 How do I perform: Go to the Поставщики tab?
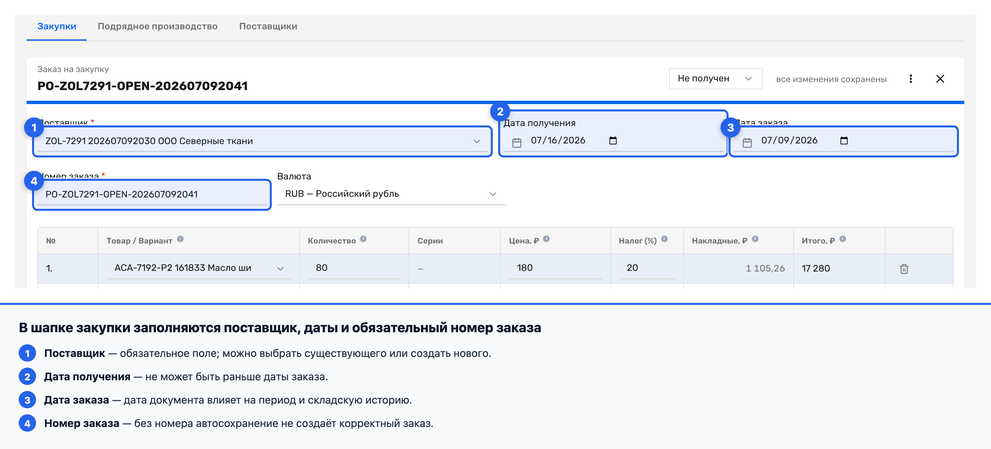coord(268,27)
